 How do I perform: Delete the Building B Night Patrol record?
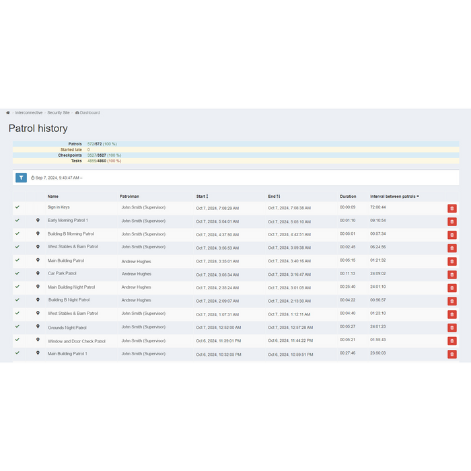point(452,301)
